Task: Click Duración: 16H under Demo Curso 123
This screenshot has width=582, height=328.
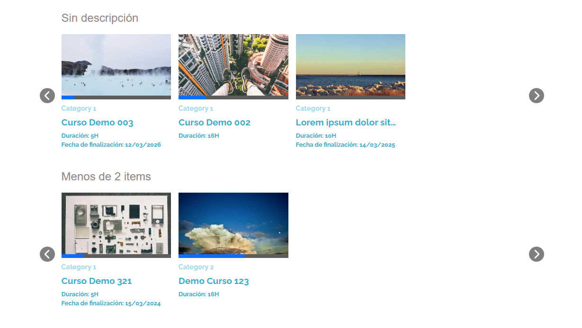Action: click(x=199, y=294)
